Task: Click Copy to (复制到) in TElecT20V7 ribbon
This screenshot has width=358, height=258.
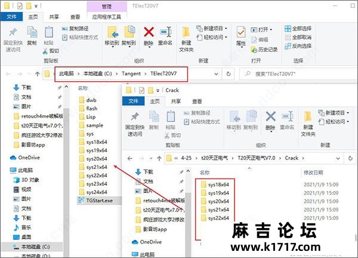Action: pos(129,36)
